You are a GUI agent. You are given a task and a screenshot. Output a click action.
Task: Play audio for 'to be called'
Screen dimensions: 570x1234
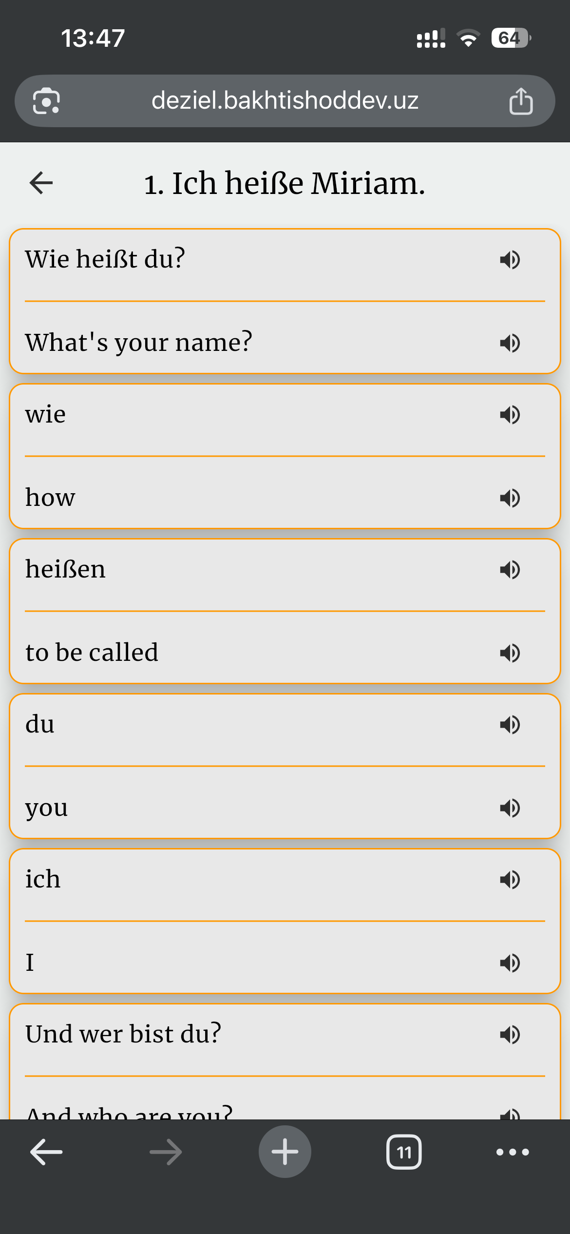coord(510,653)
